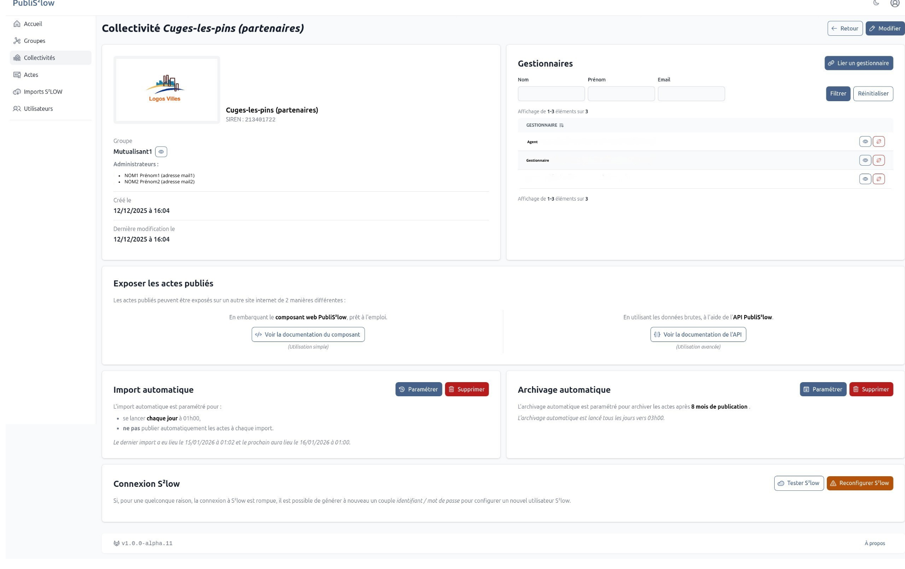Screen dimensions: 905x569
Task: Click Lier un gestionnaire button
Action: 858,63
